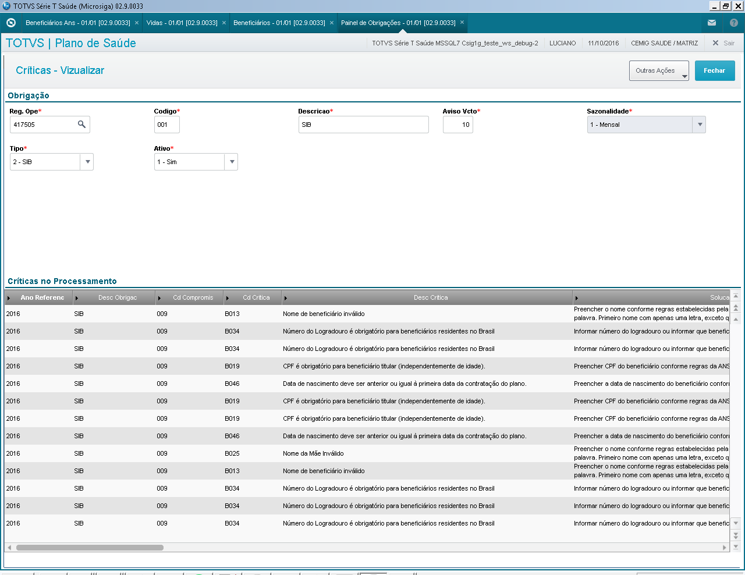Open the help question mark icon
This screenshot has width=745, height=575.
734,23
